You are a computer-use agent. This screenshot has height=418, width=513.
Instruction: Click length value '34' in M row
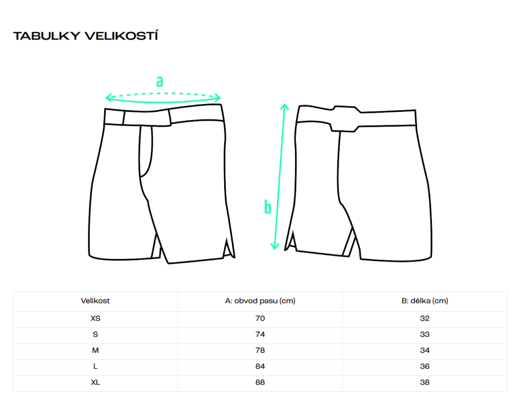425,351
